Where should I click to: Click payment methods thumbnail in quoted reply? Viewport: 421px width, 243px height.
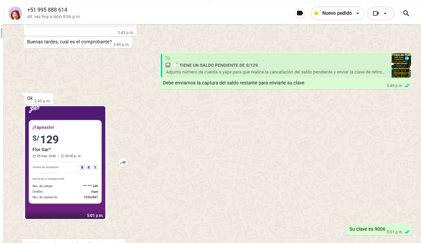[x=401, y=65]
